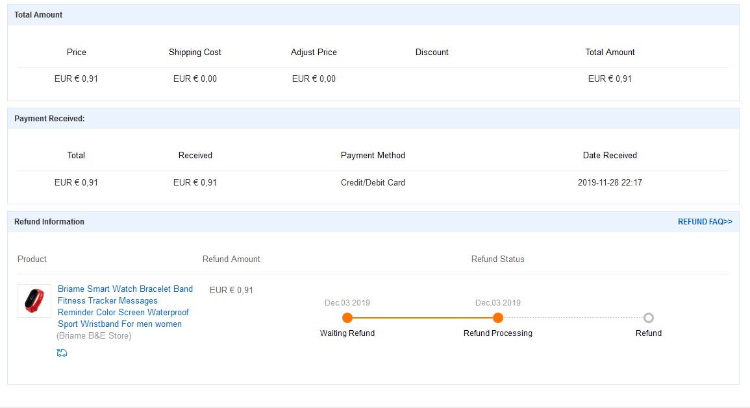Click the shipping truck icon under product
Viewport: 750px width, 408px height.
tap(62, 353)
